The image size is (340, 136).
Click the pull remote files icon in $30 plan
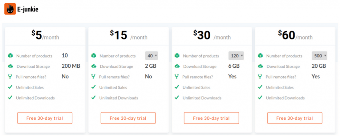click(177, 76)
